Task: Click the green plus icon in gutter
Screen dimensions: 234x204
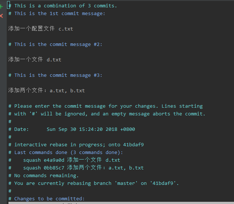Action: (x=1, y=7)
